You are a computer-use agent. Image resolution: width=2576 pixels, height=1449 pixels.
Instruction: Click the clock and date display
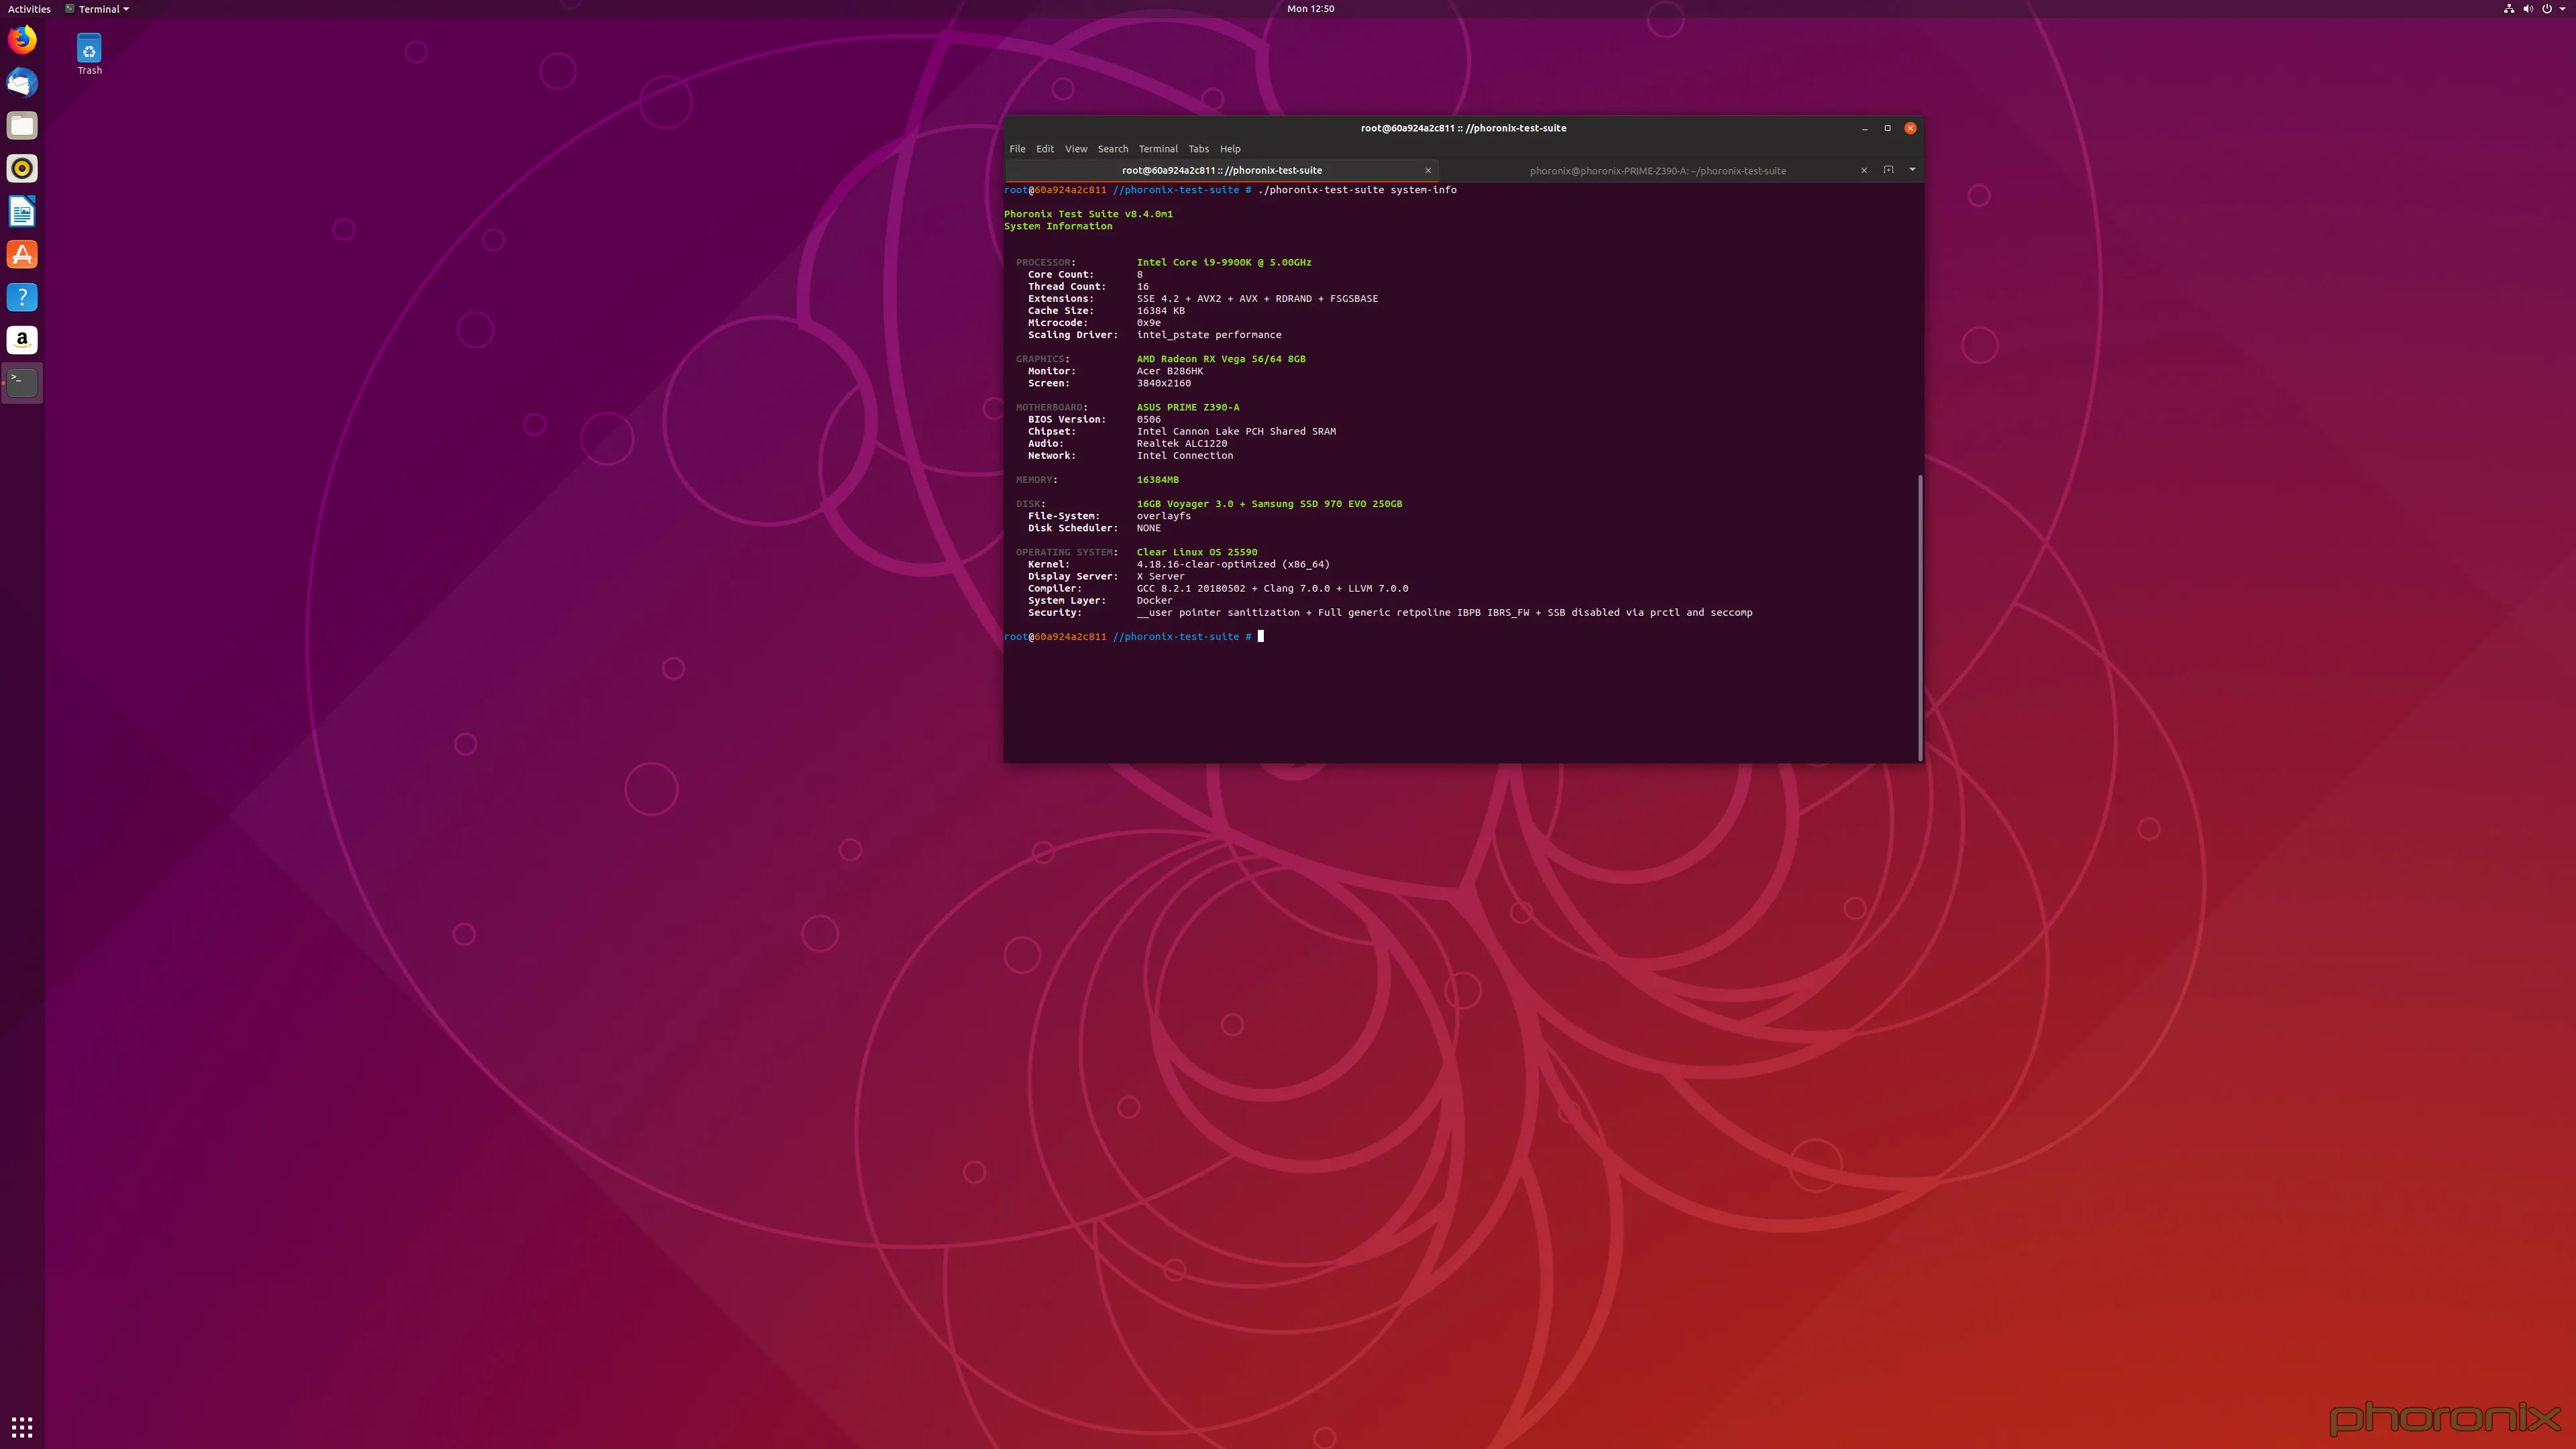pyautogui.click(x=1309, y=9)
